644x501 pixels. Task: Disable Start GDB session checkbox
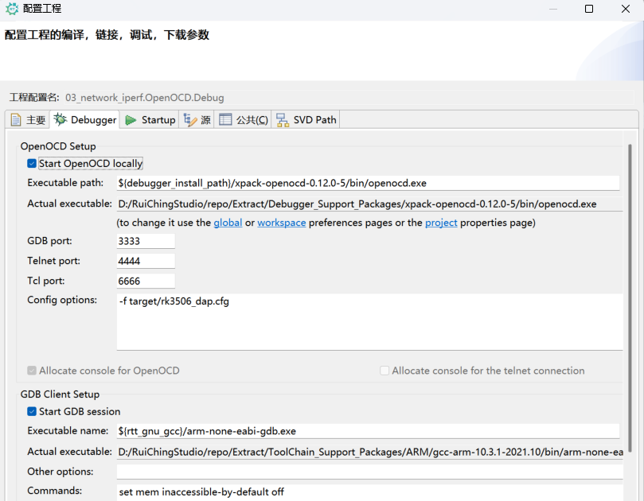click(x=32, y=412)
